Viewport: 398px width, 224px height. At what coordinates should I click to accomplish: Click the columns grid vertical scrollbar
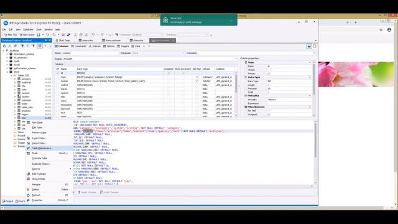point(236,94)
